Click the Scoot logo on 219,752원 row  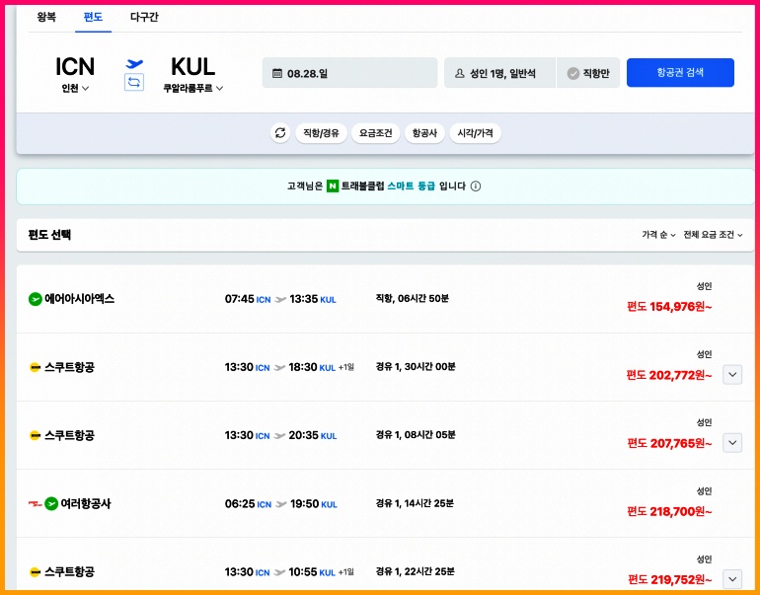(35, 572)
